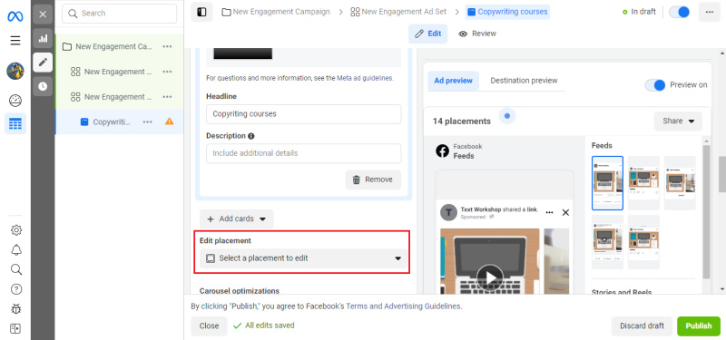Play the video in the ad preview
Screen dimensions: 726x340
(489, 277)
